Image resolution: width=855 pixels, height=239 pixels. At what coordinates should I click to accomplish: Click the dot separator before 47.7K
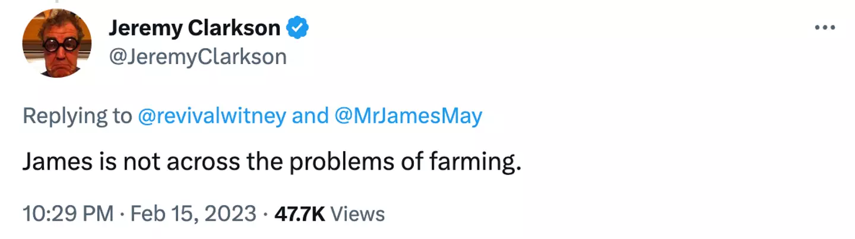(x=265, y=213)
